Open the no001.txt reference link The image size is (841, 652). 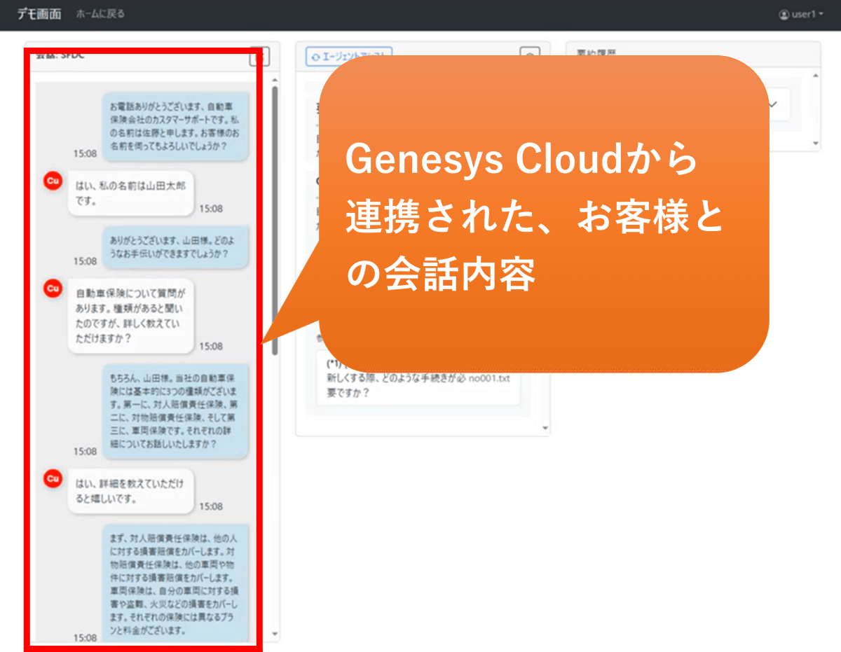coord(489,378)
